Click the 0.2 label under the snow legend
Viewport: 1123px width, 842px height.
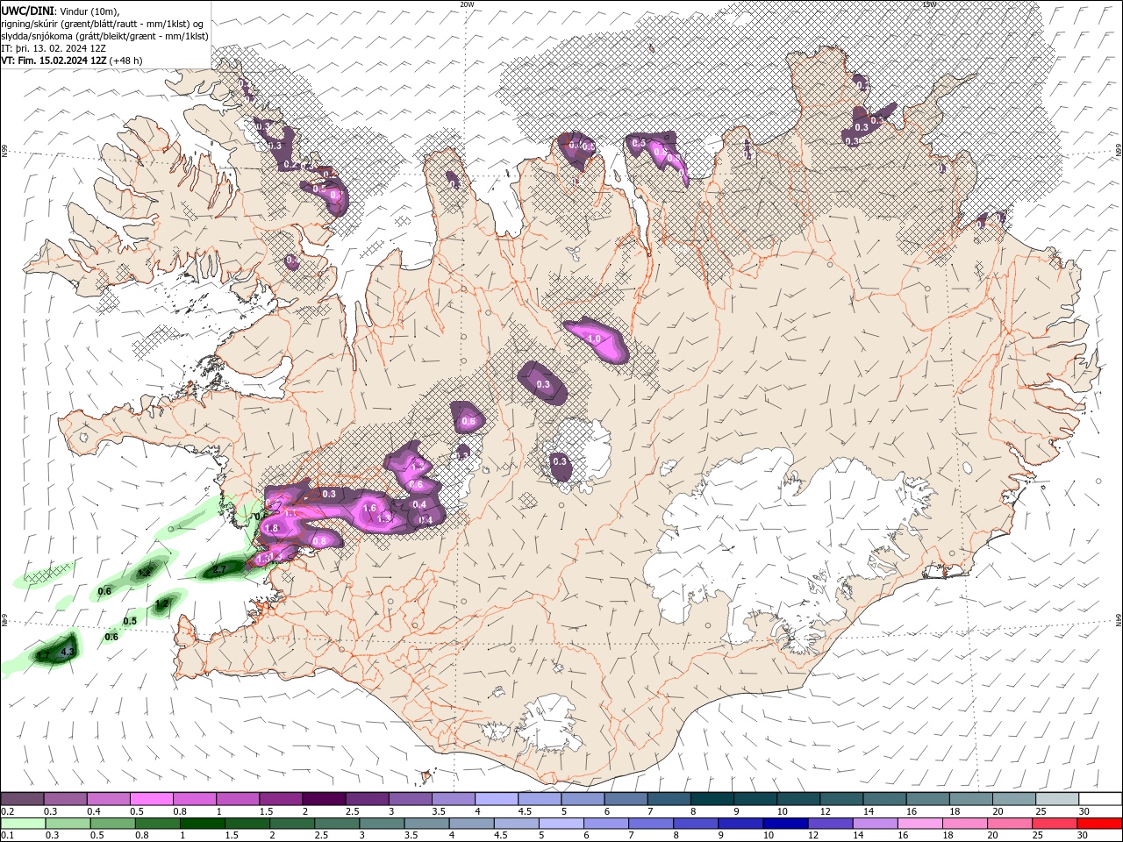7,811
